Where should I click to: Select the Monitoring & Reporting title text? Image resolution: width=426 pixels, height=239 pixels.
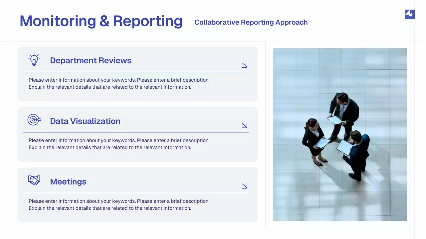[x=101, y=21]
